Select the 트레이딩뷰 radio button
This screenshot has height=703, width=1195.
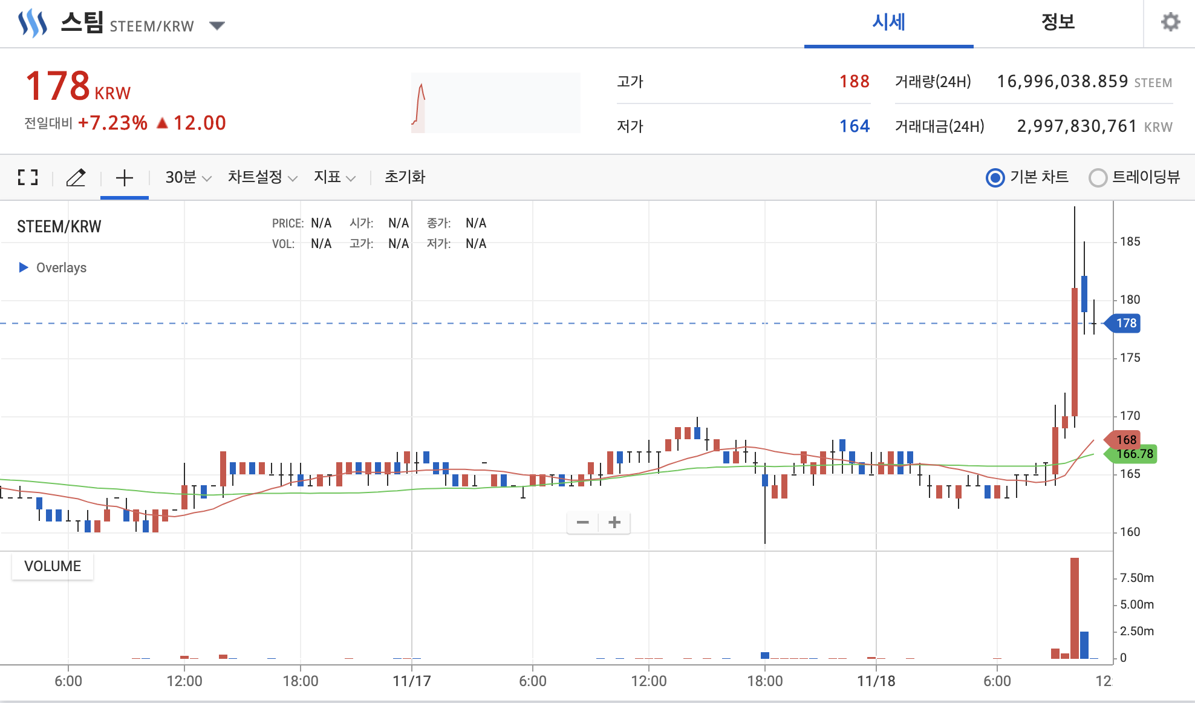tap(1098, 178)
